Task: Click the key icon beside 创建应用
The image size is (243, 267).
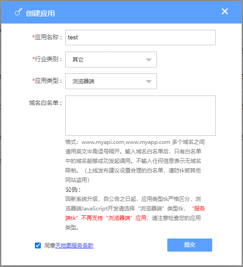Action: point(19,12)
